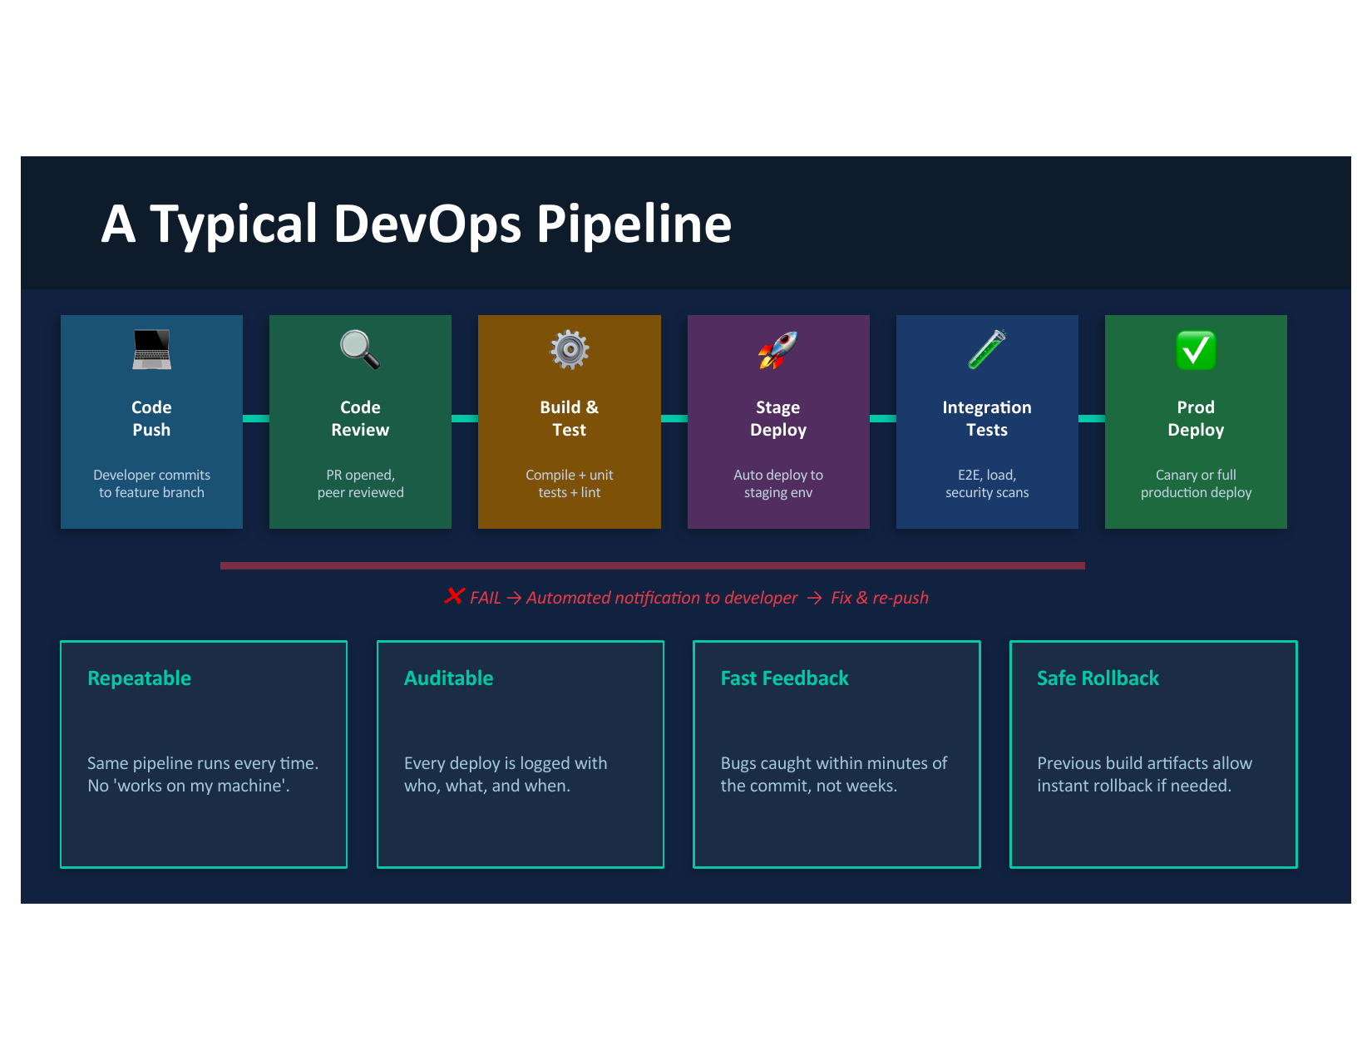1372x1060 pixels.
Task: Click the green checkmark icon above Prod Deploy
Action: [x=1196, y=350]
